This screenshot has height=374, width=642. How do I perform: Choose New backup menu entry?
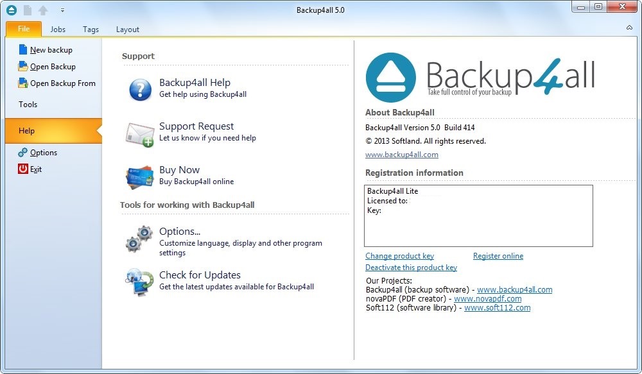pyautogui.click(x=51, y=50)
